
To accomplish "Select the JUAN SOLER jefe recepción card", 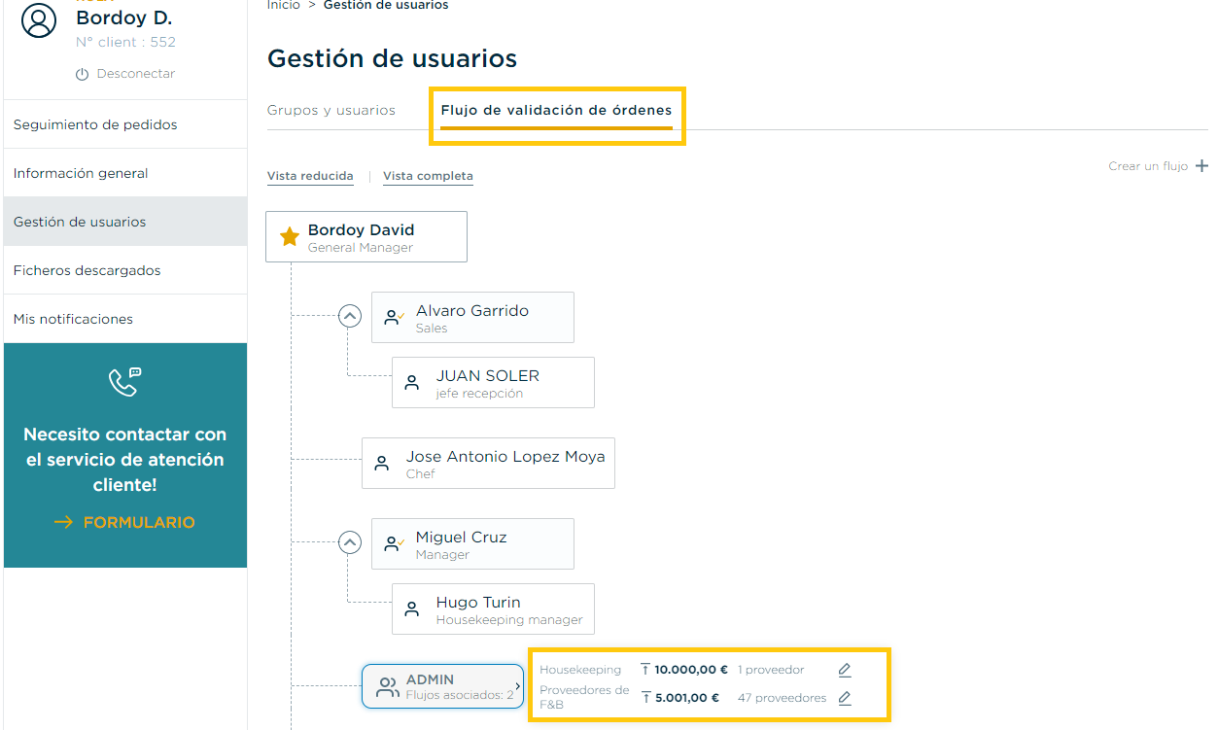I will pos(493,383).
